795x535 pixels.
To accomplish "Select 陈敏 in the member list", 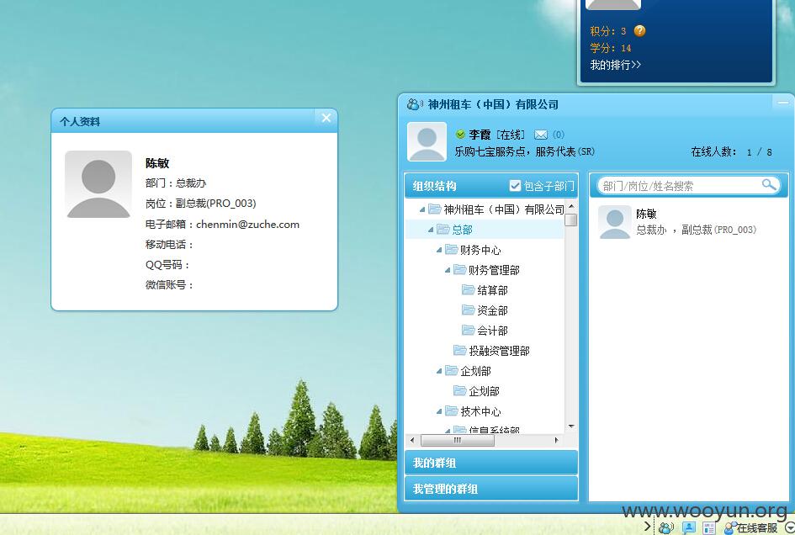I will pos(689,222).
